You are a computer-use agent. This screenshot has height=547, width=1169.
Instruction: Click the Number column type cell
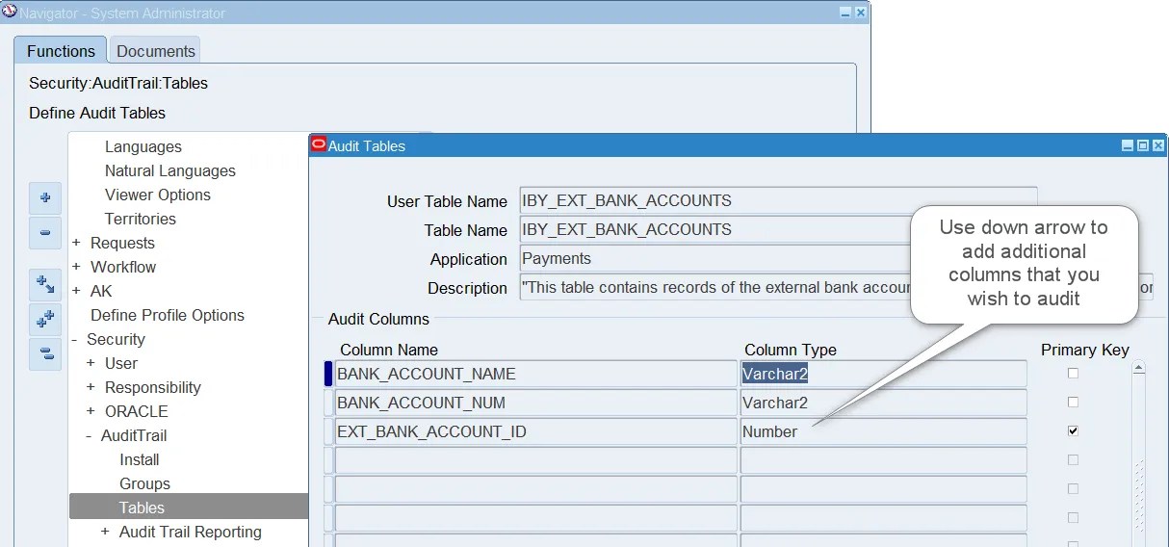pyautogui.click(x=883, y=431)
